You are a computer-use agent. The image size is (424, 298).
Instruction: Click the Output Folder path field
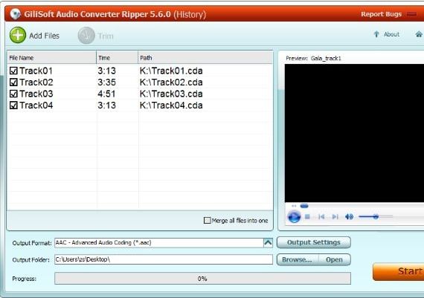click(x=164, y=259)
